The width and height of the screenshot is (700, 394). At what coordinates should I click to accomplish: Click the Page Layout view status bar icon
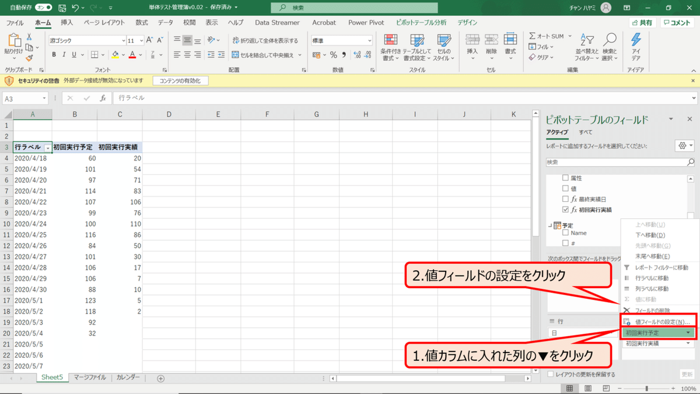(588, 388)
